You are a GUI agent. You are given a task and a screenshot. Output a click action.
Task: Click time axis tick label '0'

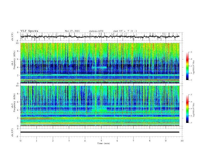tap(20, 141)
